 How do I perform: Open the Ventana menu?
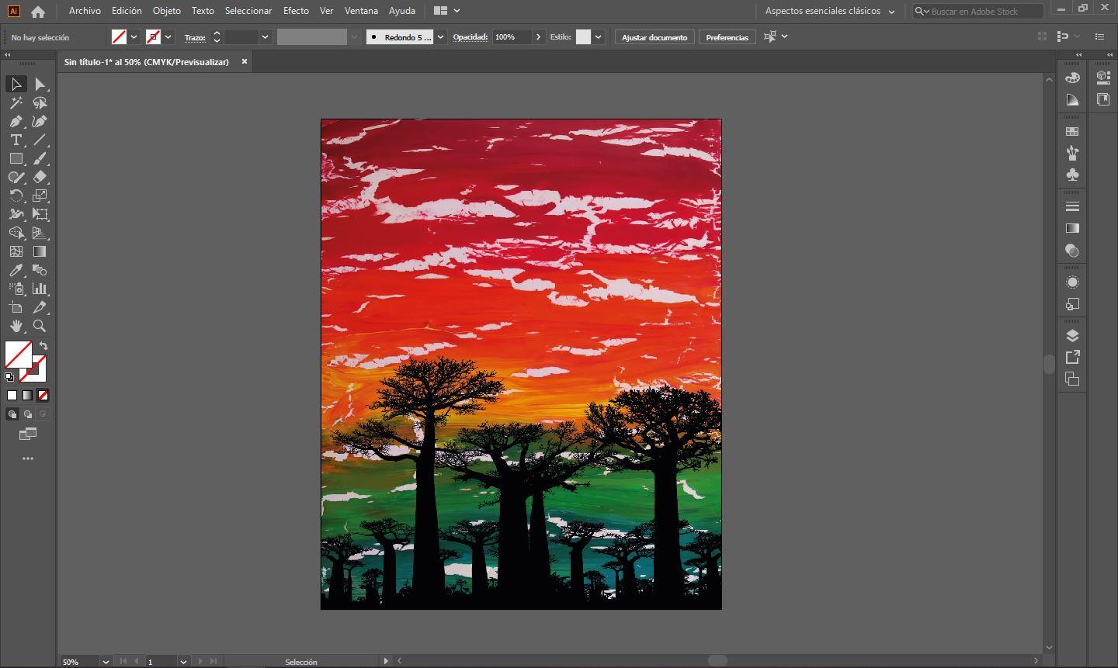pos(361,11)
